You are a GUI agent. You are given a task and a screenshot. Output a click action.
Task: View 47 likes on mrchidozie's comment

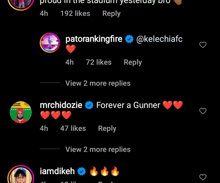pyautogui.click(x=73, y=128)
